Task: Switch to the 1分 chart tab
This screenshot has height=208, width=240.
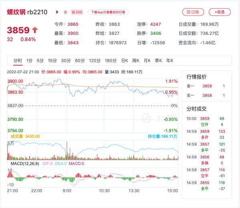Action: pos(29,61)
